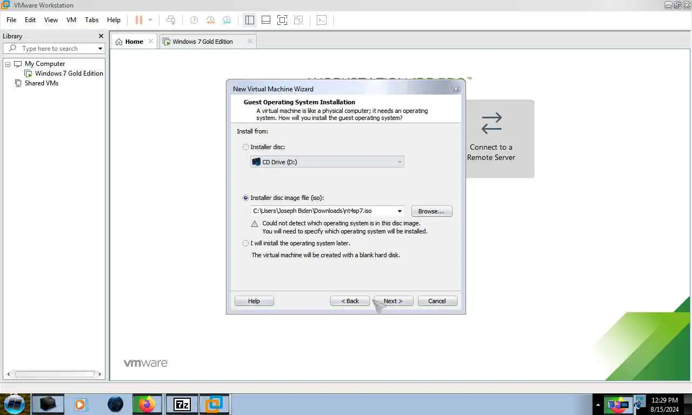Image resolution: width=692 pixels, height=415 pixels.
Task: Click the magnifier icon in Library search
Action: 13,49
